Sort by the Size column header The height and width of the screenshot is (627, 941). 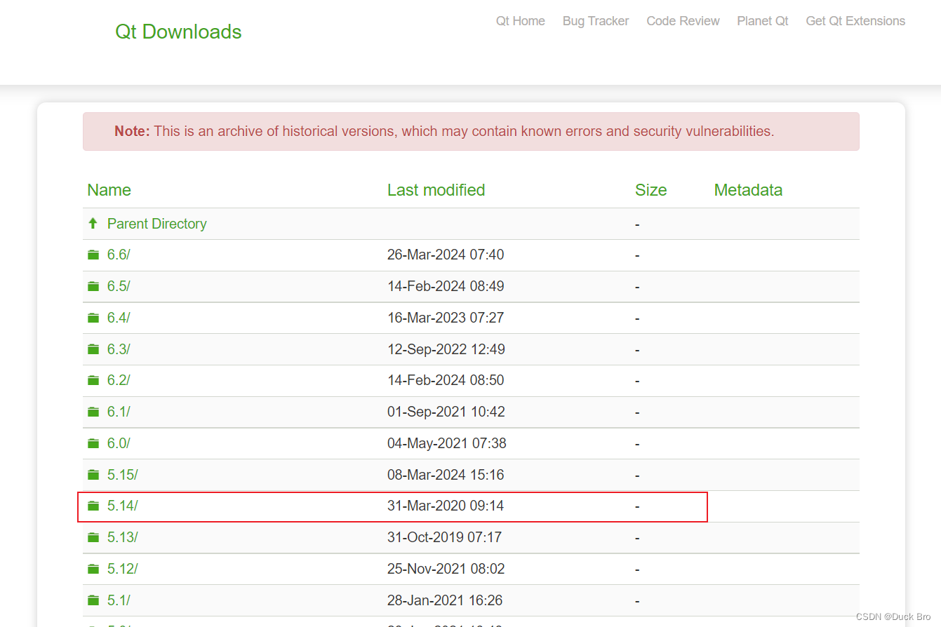point(651,190)
